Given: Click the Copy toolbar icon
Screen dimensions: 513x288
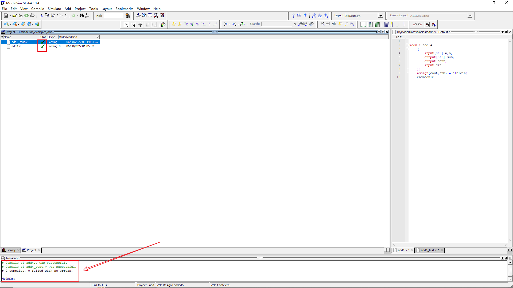Looking at the screenshot, I should 47,15.
